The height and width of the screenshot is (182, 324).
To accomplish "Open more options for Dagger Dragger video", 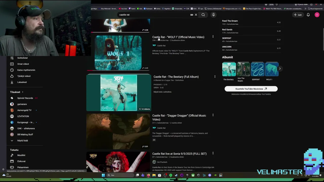I will tap(213, 115).
